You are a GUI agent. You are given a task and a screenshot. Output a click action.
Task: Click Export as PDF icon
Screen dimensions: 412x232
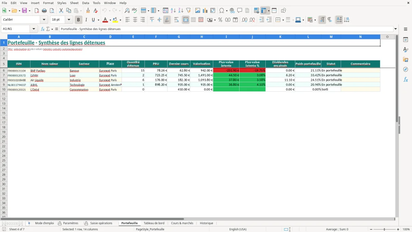[37, 11]
